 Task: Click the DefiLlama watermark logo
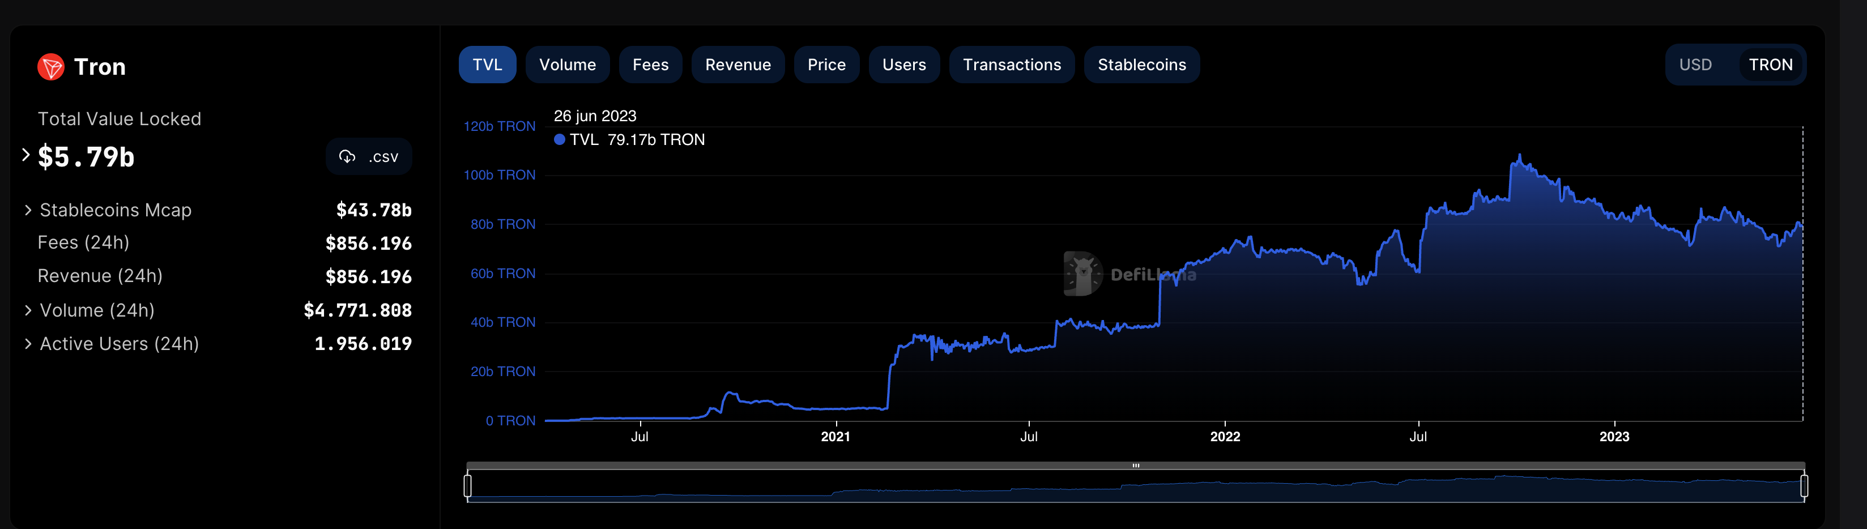tap(1082, 274)
